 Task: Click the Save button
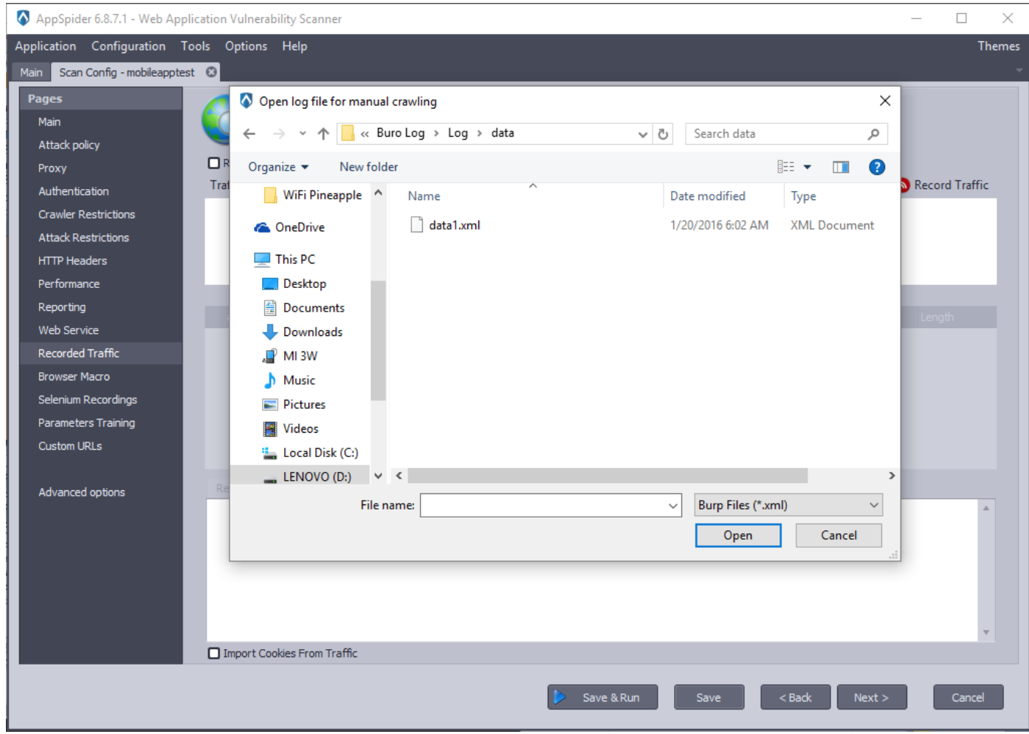[x=709, y=697]
